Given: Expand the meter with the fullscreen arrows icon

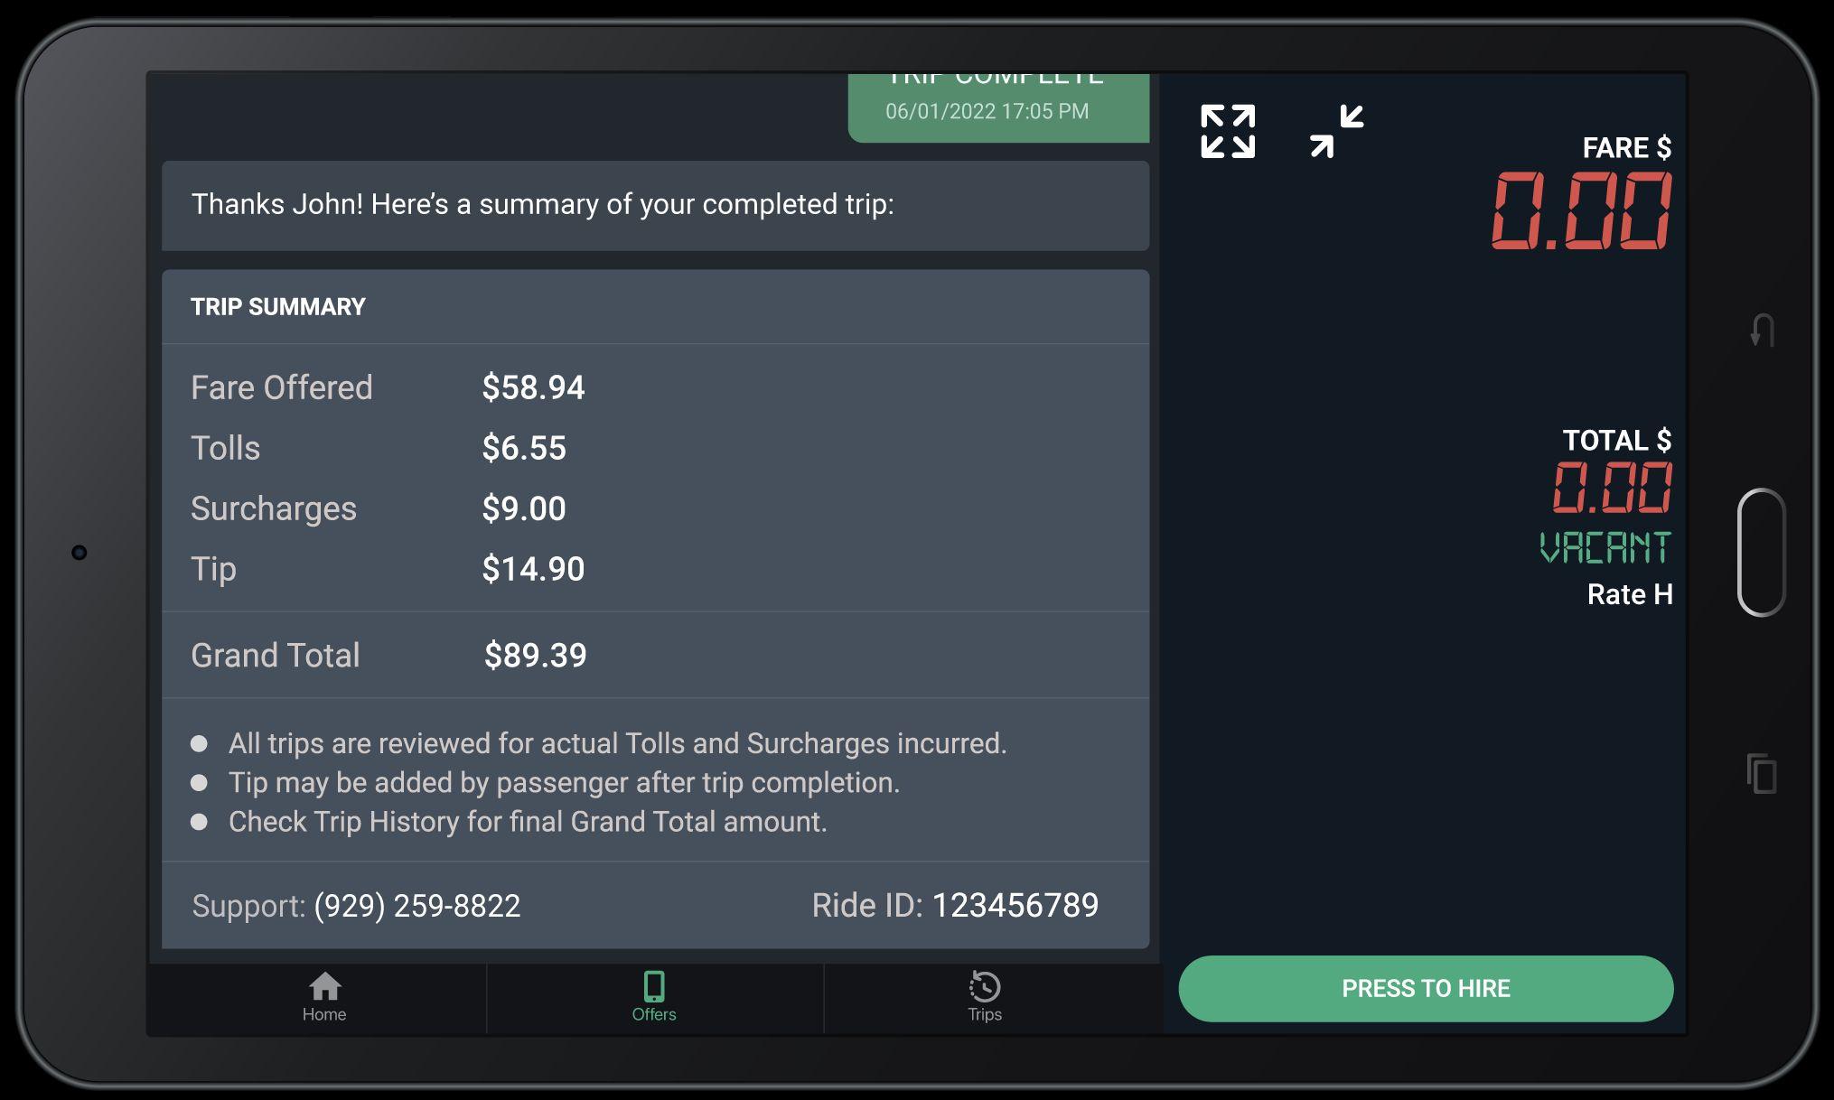Looking at the screenshot, I should 1227,132.
